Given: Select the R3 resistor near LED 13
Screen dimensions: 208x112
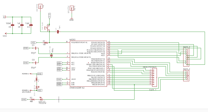Looking at the screenshot, I should pyautogui.click(x=33, y=99).
